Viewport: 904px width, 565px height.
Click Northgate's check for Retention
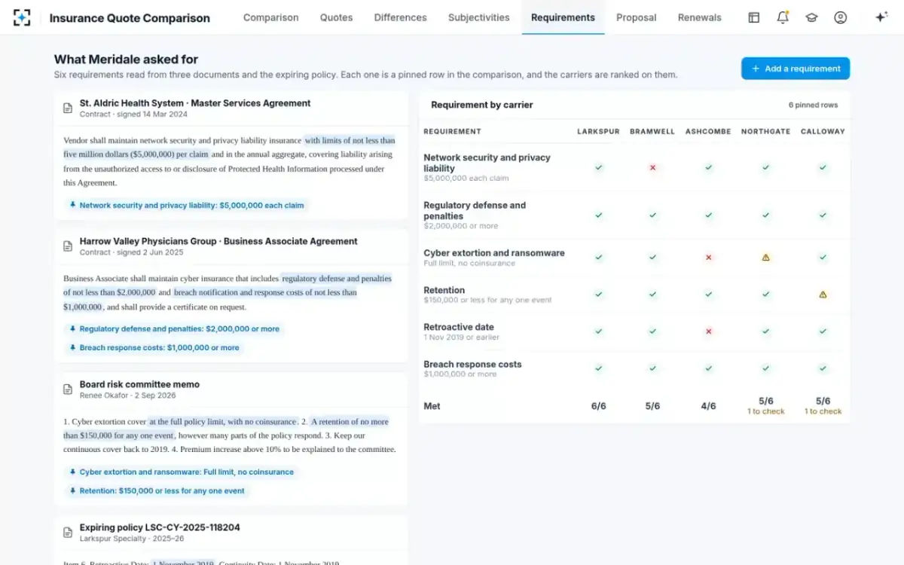click(x=765, y=295)
